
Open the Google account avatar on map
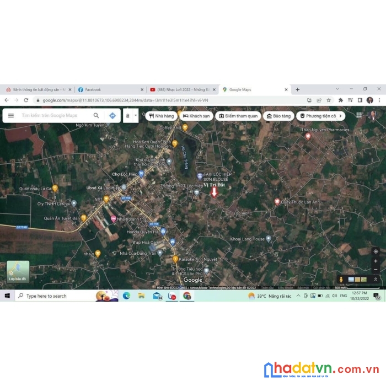click(x=372, y=115)
